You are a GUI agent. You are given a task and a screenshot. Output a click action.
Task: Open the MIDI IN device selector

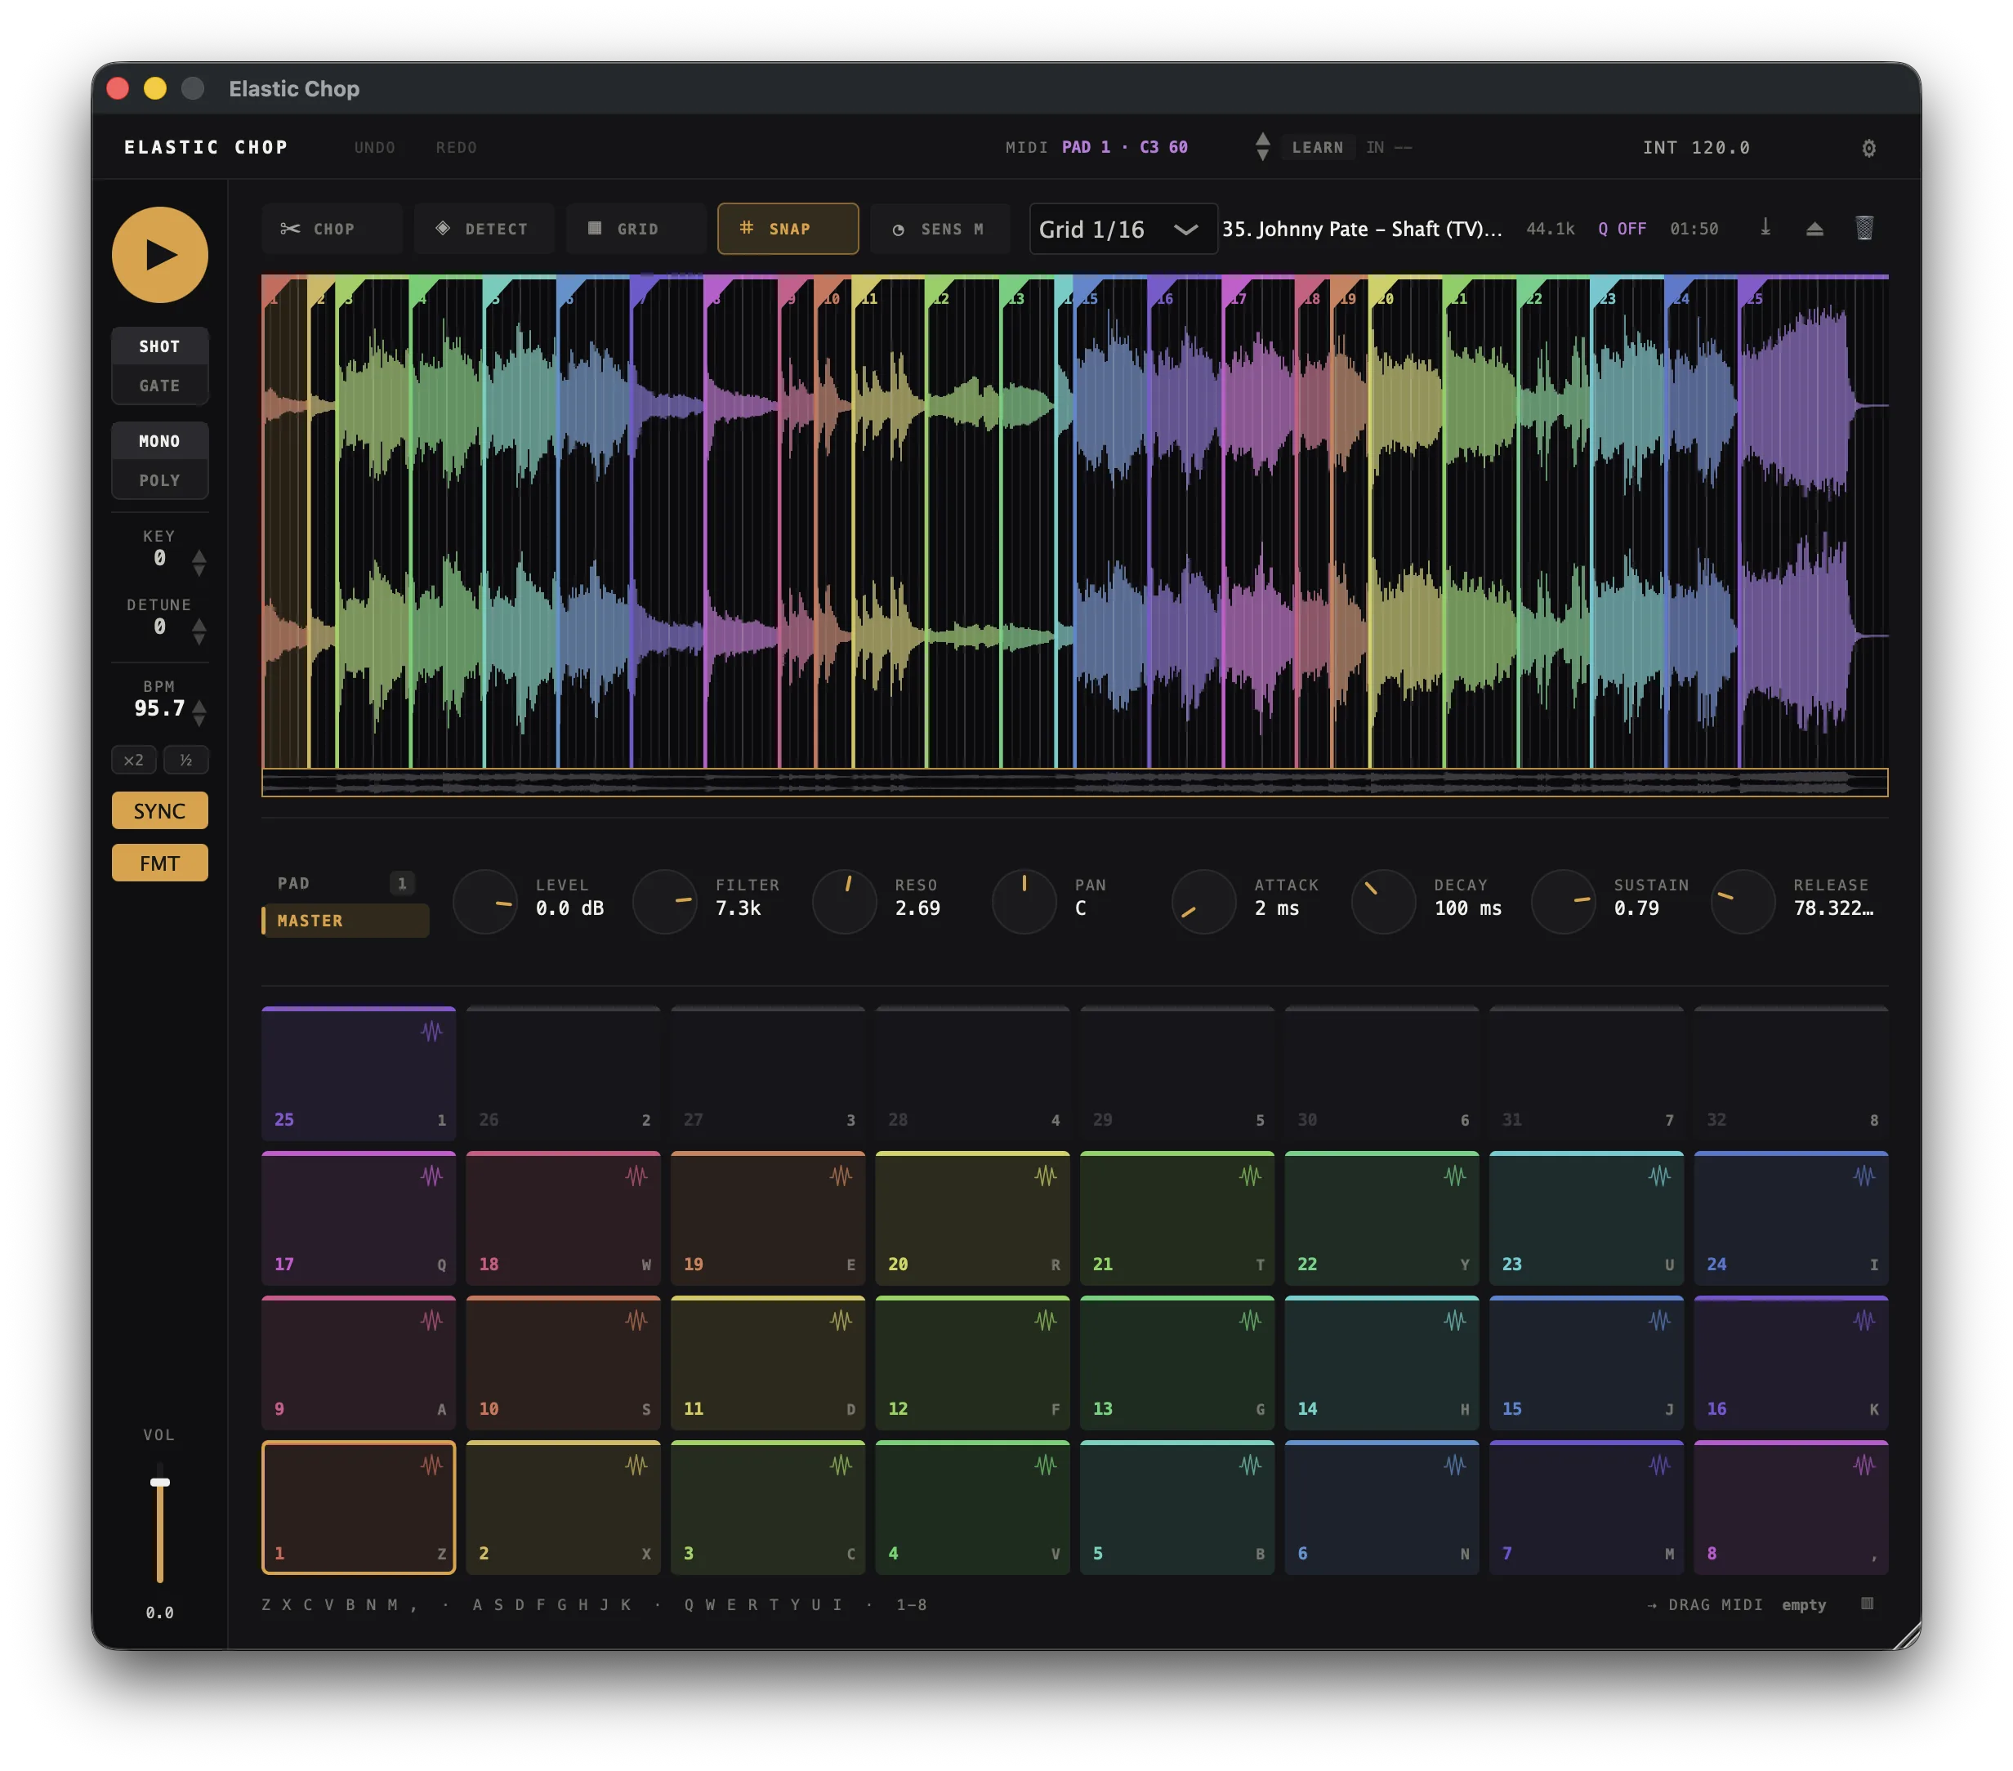1389,148
